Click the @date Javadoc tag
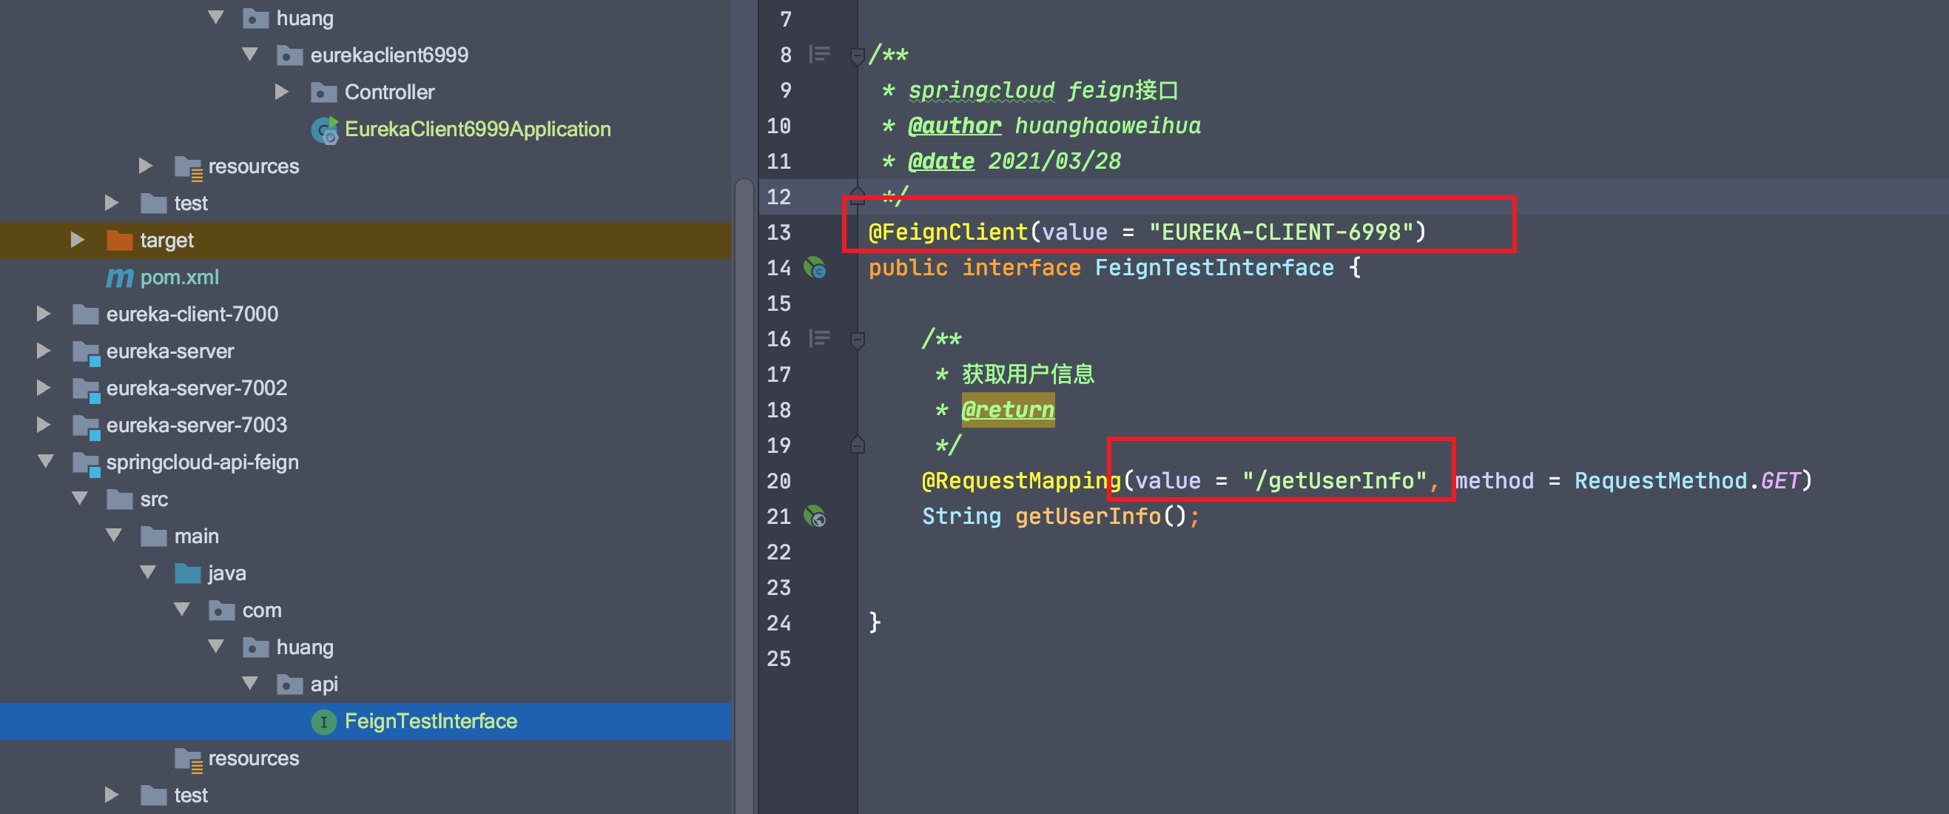The width and height of the screenshot is (1949, 814). [941, 161]
